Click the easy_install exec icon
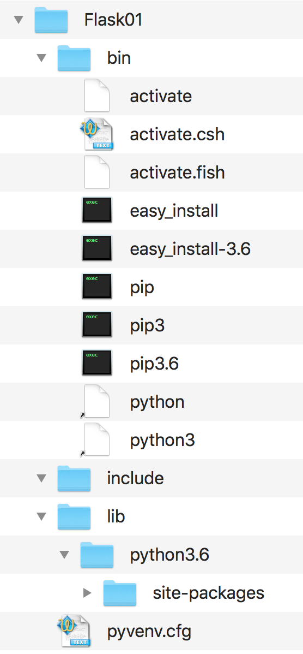 tap(97, 210)
